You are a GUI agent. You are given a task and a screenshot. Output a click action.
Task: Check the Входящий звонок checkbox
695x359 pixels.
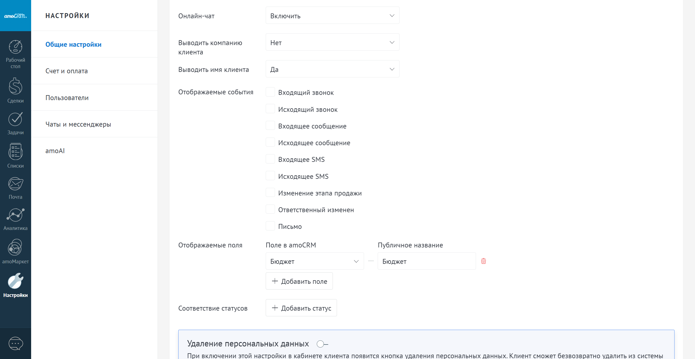(x=270, y=92)
